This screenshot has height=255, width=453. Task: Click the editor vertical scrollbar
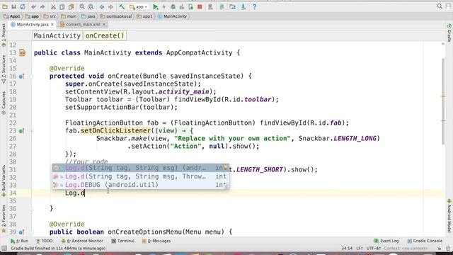[443, 101]
